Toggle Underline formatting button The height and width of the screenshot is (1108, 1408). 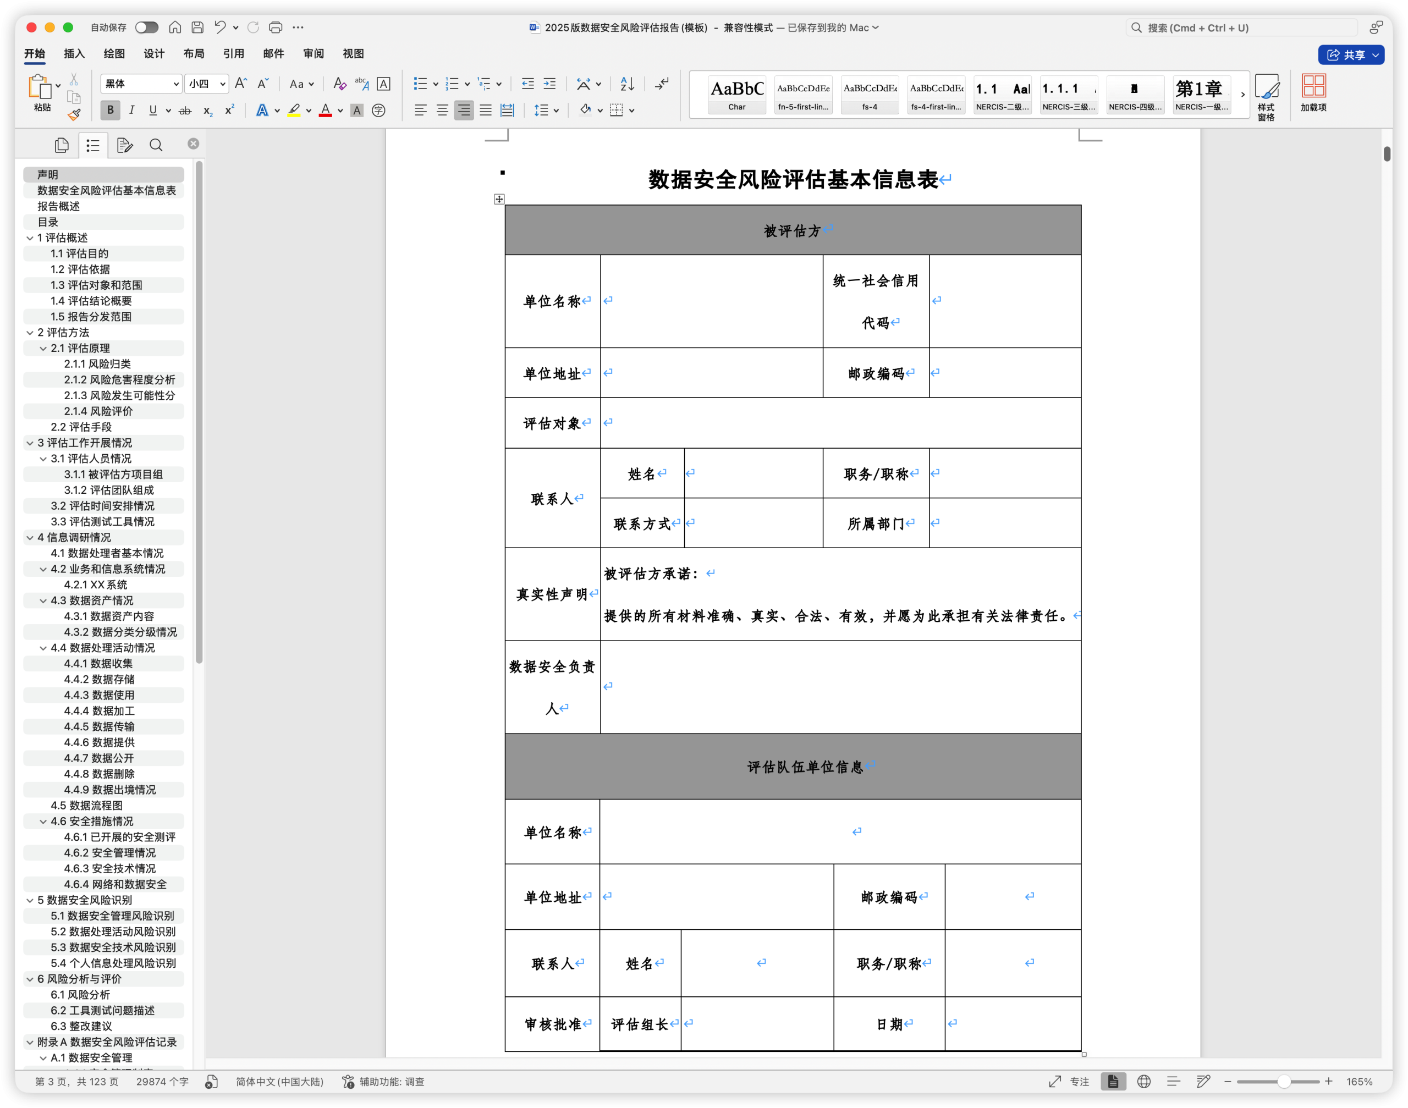[x=153, y=111]
